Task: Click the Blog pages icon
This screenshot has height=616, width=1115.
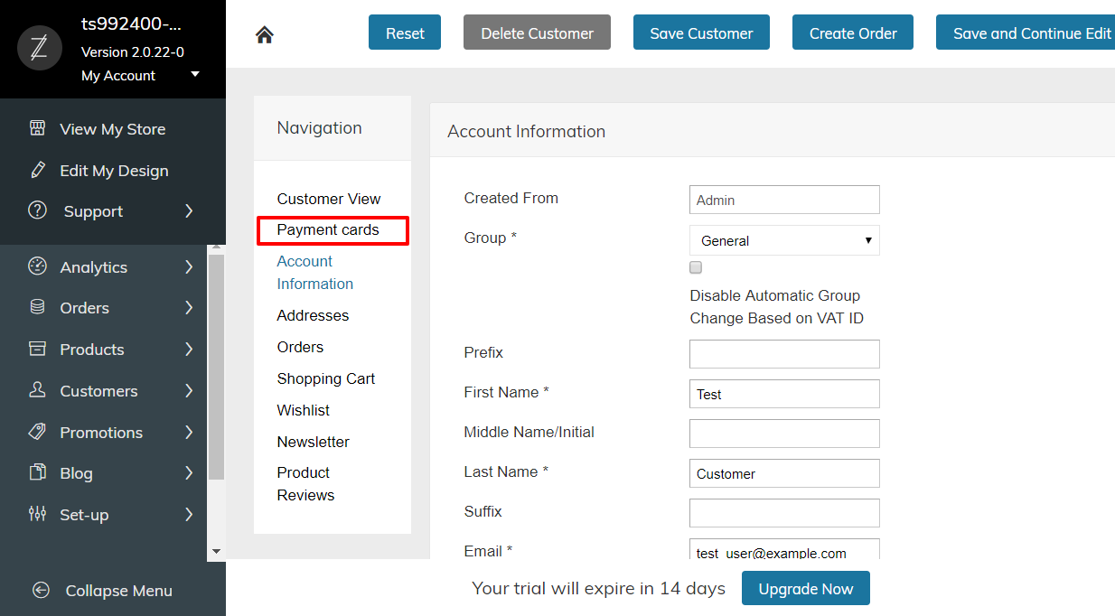Action: click(x=37, y=472)
